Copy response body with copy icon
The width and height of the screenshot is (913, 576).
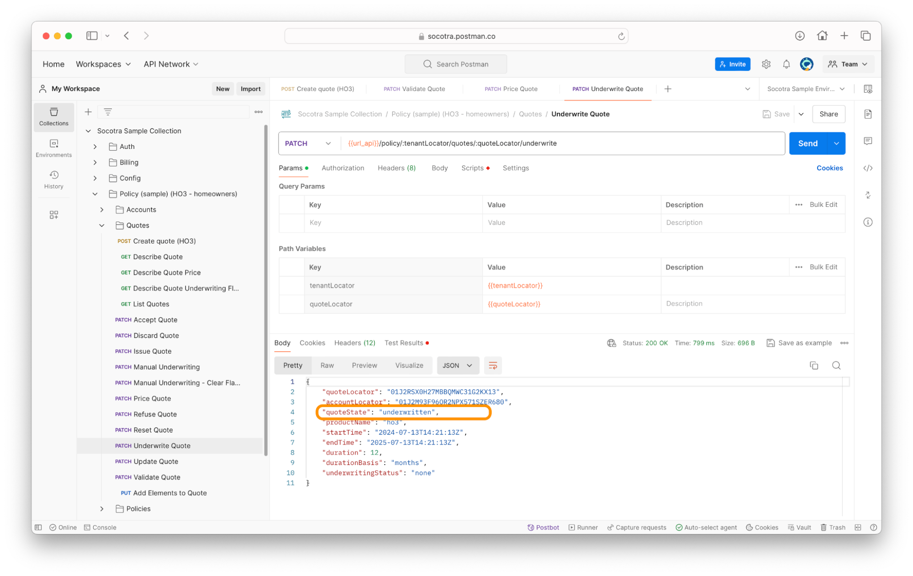click(813, 365)
